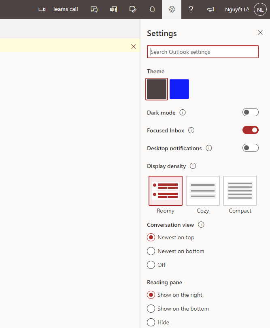Screen dimensions: 270x328
Task: Toggle Dark mode on
Action: coord(250,112)
